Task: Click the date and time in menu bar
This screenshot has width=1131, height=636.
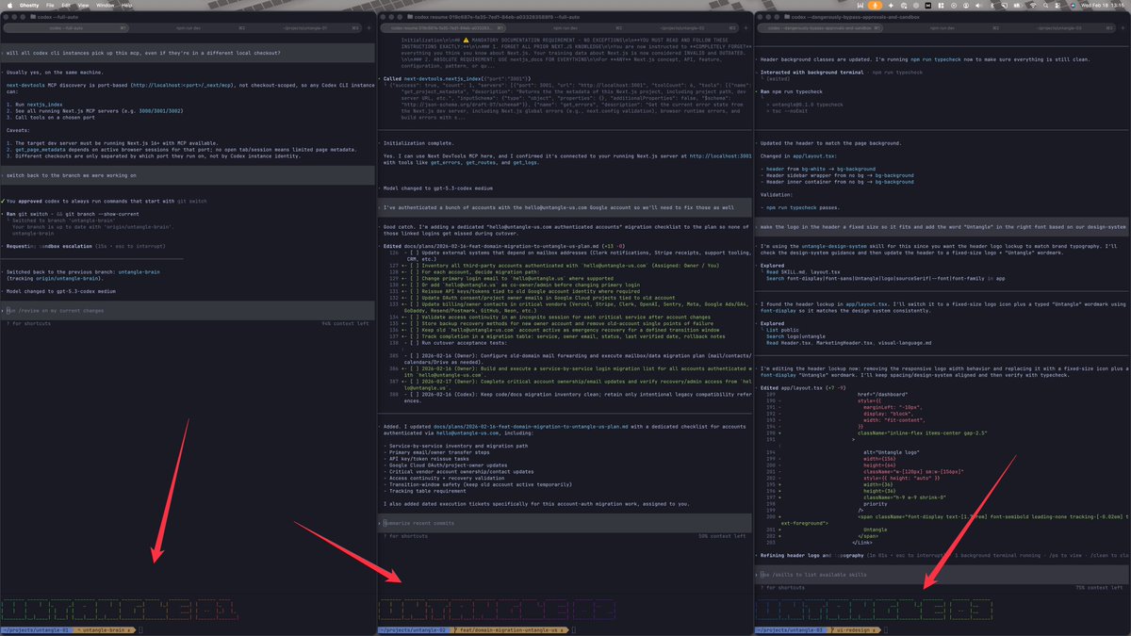Action: (1103, 5)
